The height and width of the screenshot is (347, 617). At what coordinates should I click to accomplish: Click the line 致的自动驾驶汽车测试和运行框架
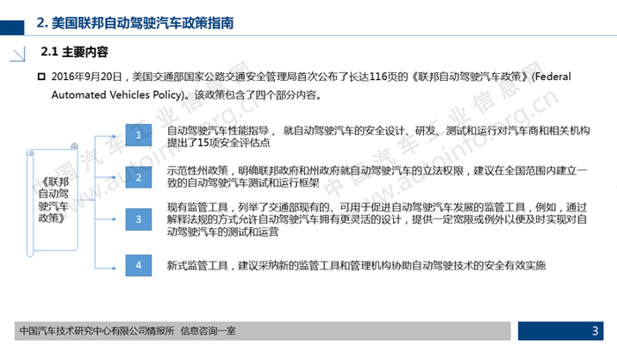point(243,182)
